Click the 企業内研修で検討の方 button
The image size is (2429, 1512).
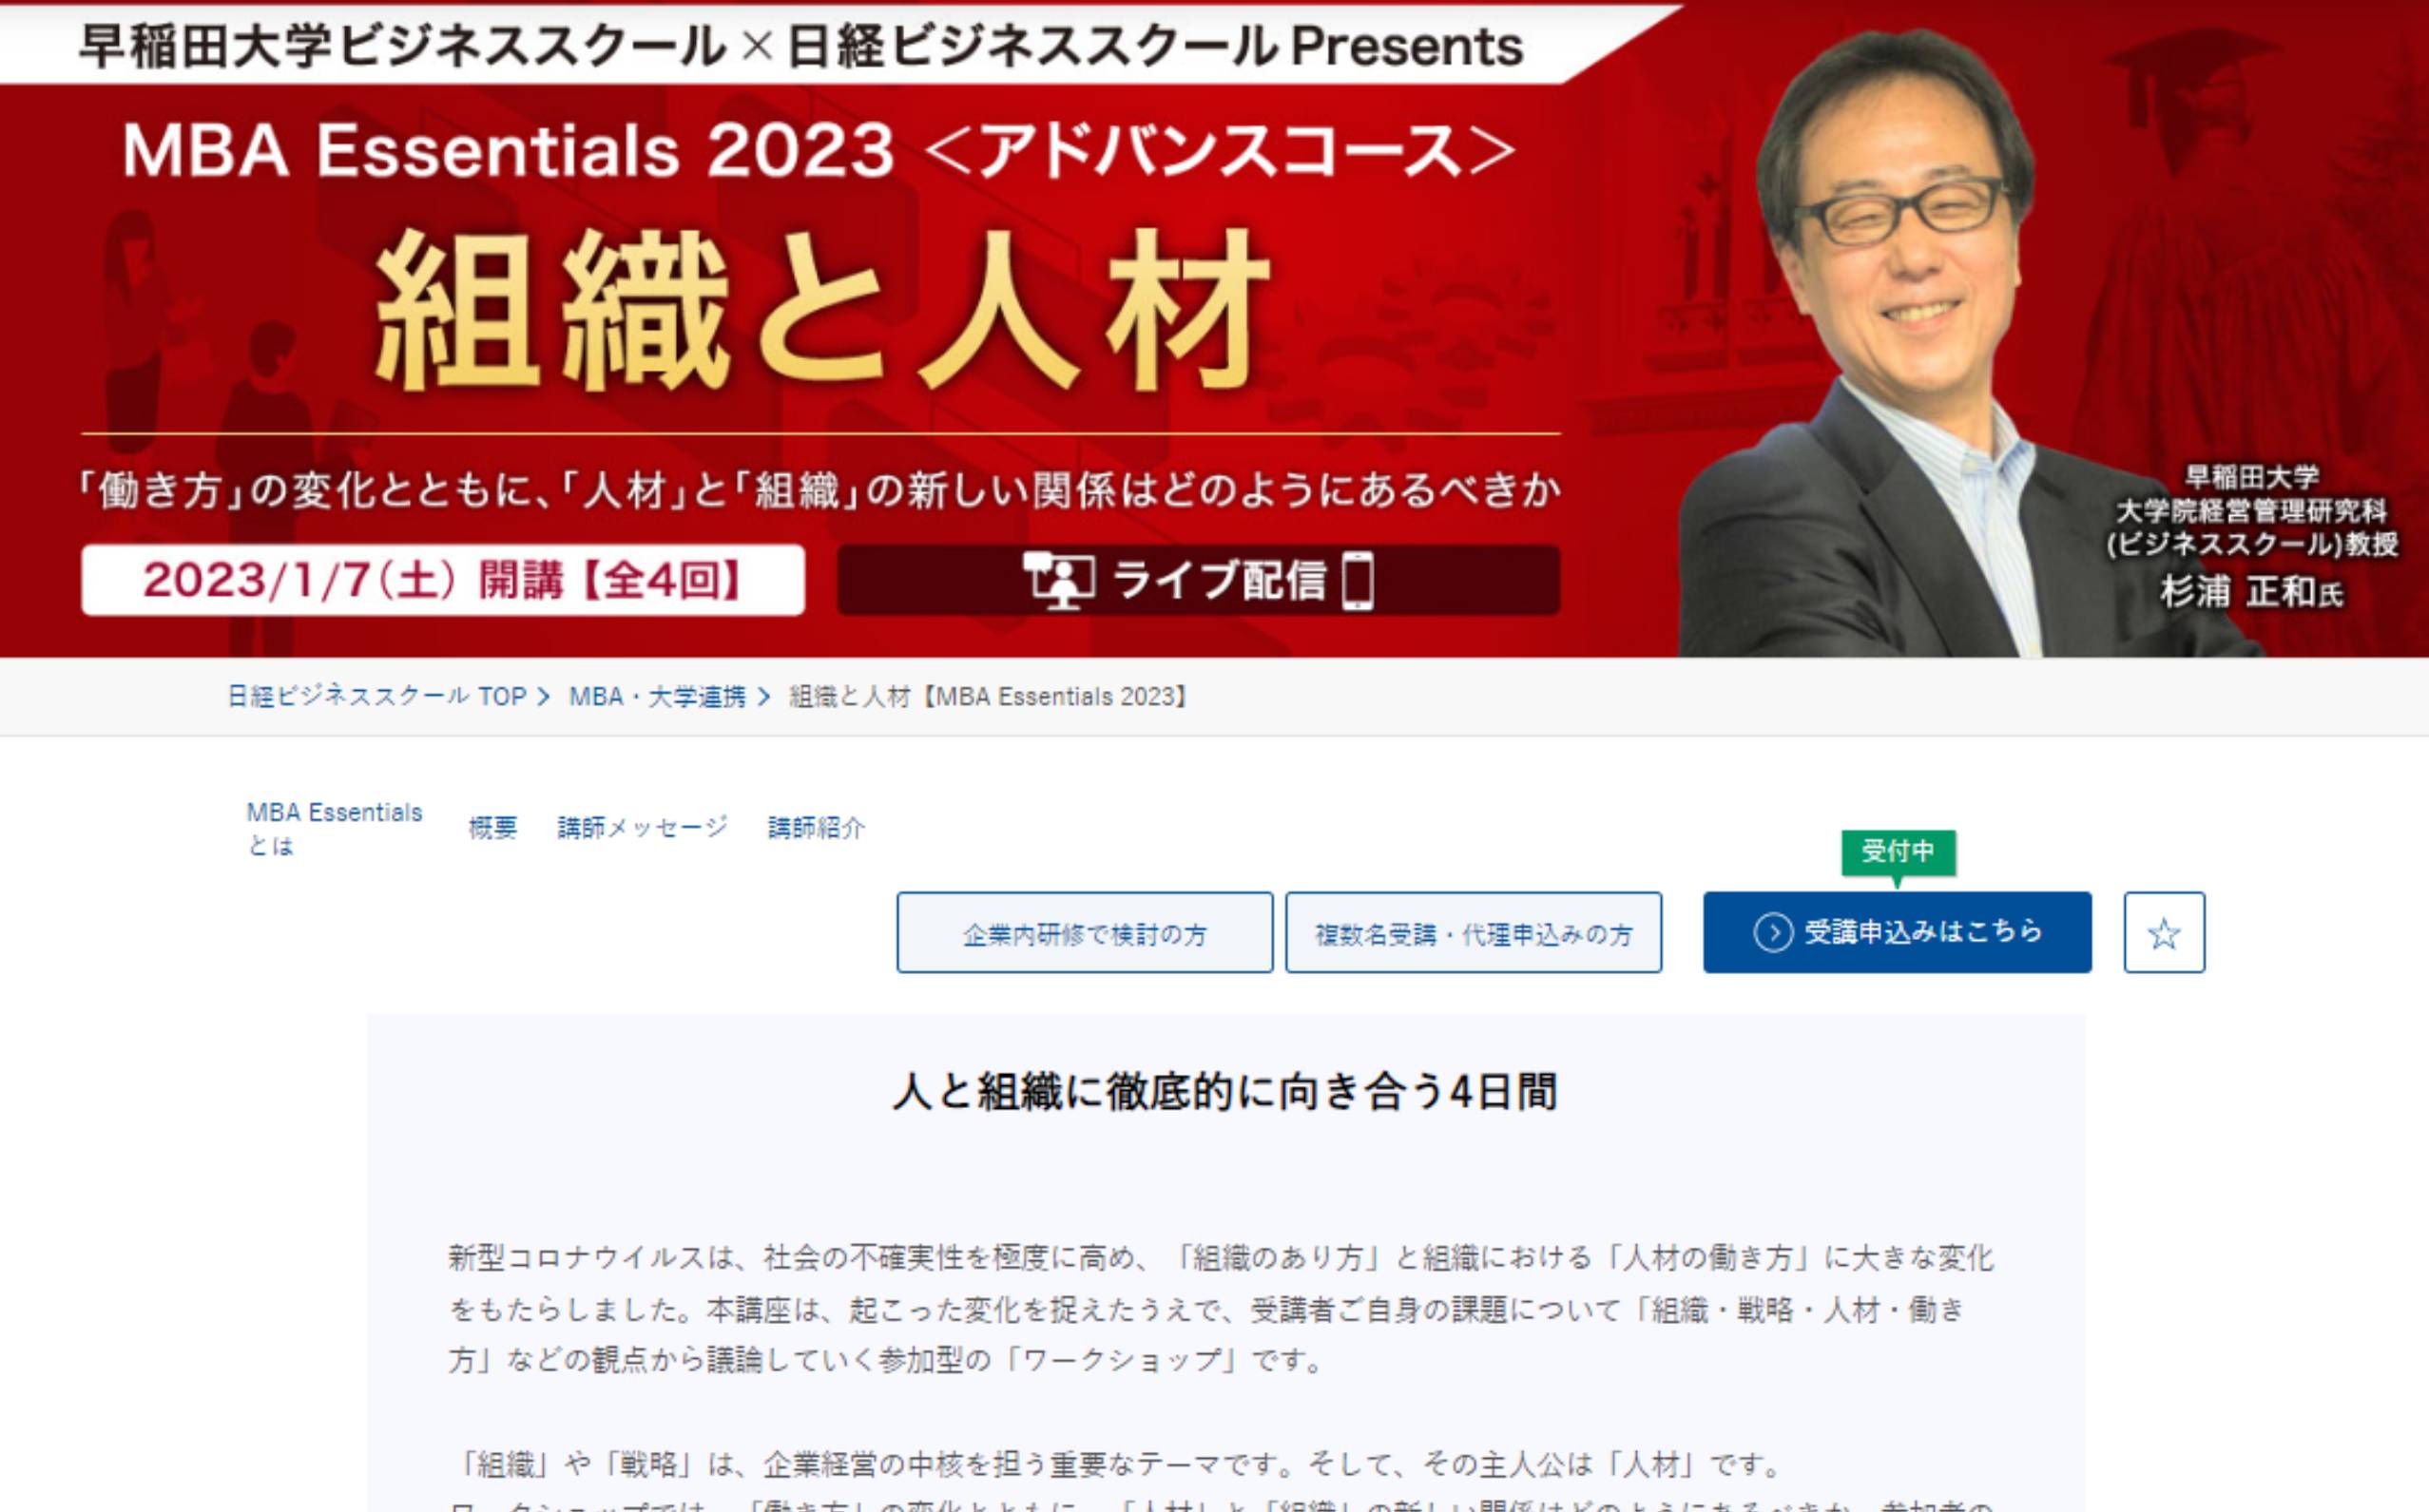click(x=1085, y=932)
